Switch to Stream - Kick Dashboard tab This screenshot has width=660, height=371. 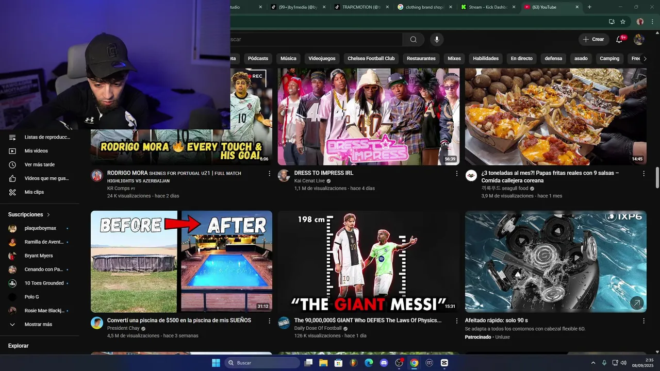(489, 7)
